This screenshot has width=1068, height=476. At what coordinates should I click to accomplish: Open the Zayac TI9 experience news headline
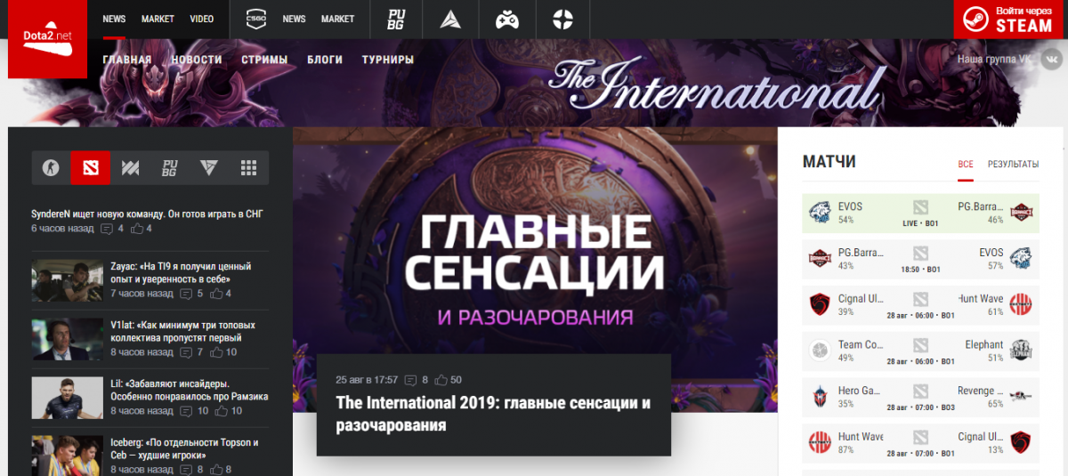[181, 272]
